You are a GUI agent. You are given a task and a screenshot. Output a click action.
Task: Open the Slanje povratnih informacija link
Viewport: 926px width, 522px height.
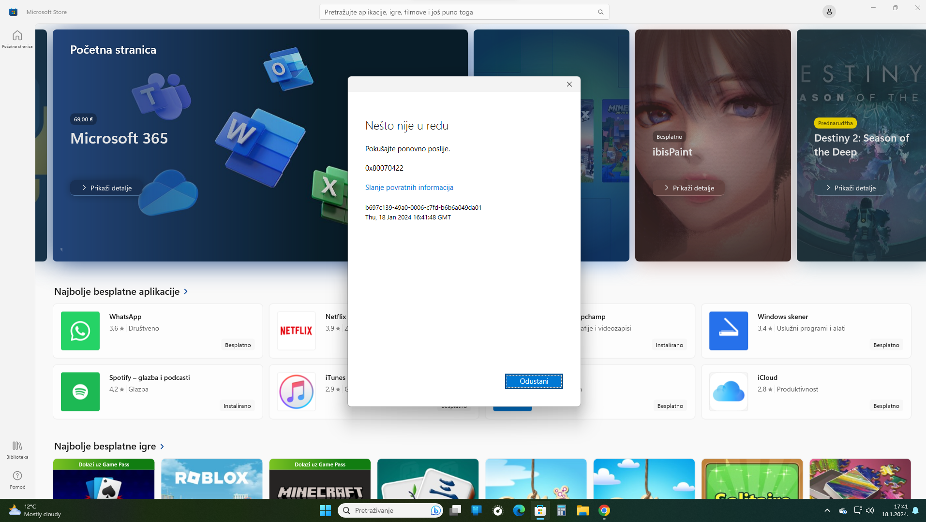[x=409, y=188]
